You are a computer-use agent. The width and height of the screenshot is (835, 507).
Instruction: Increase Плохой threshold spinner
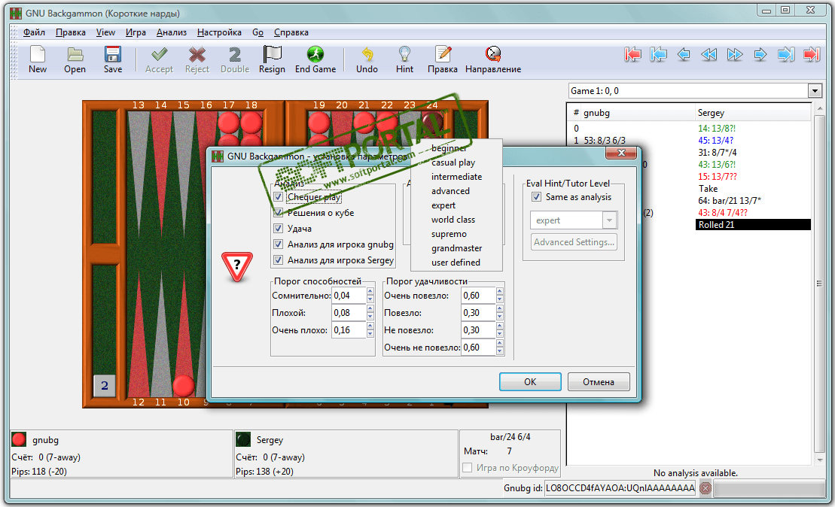[370, 309]
